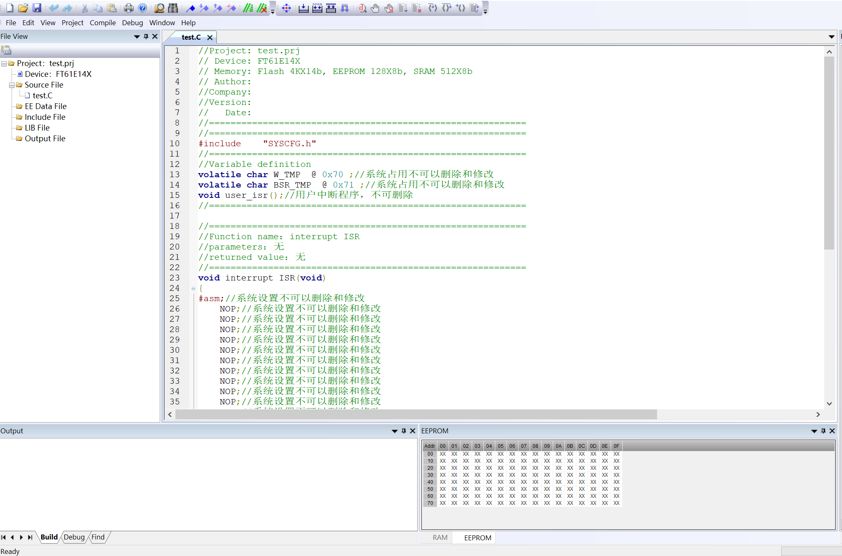The image size is (842, 556).
Task: Open the editor tab list dropdown arrow
Action: 831,37
